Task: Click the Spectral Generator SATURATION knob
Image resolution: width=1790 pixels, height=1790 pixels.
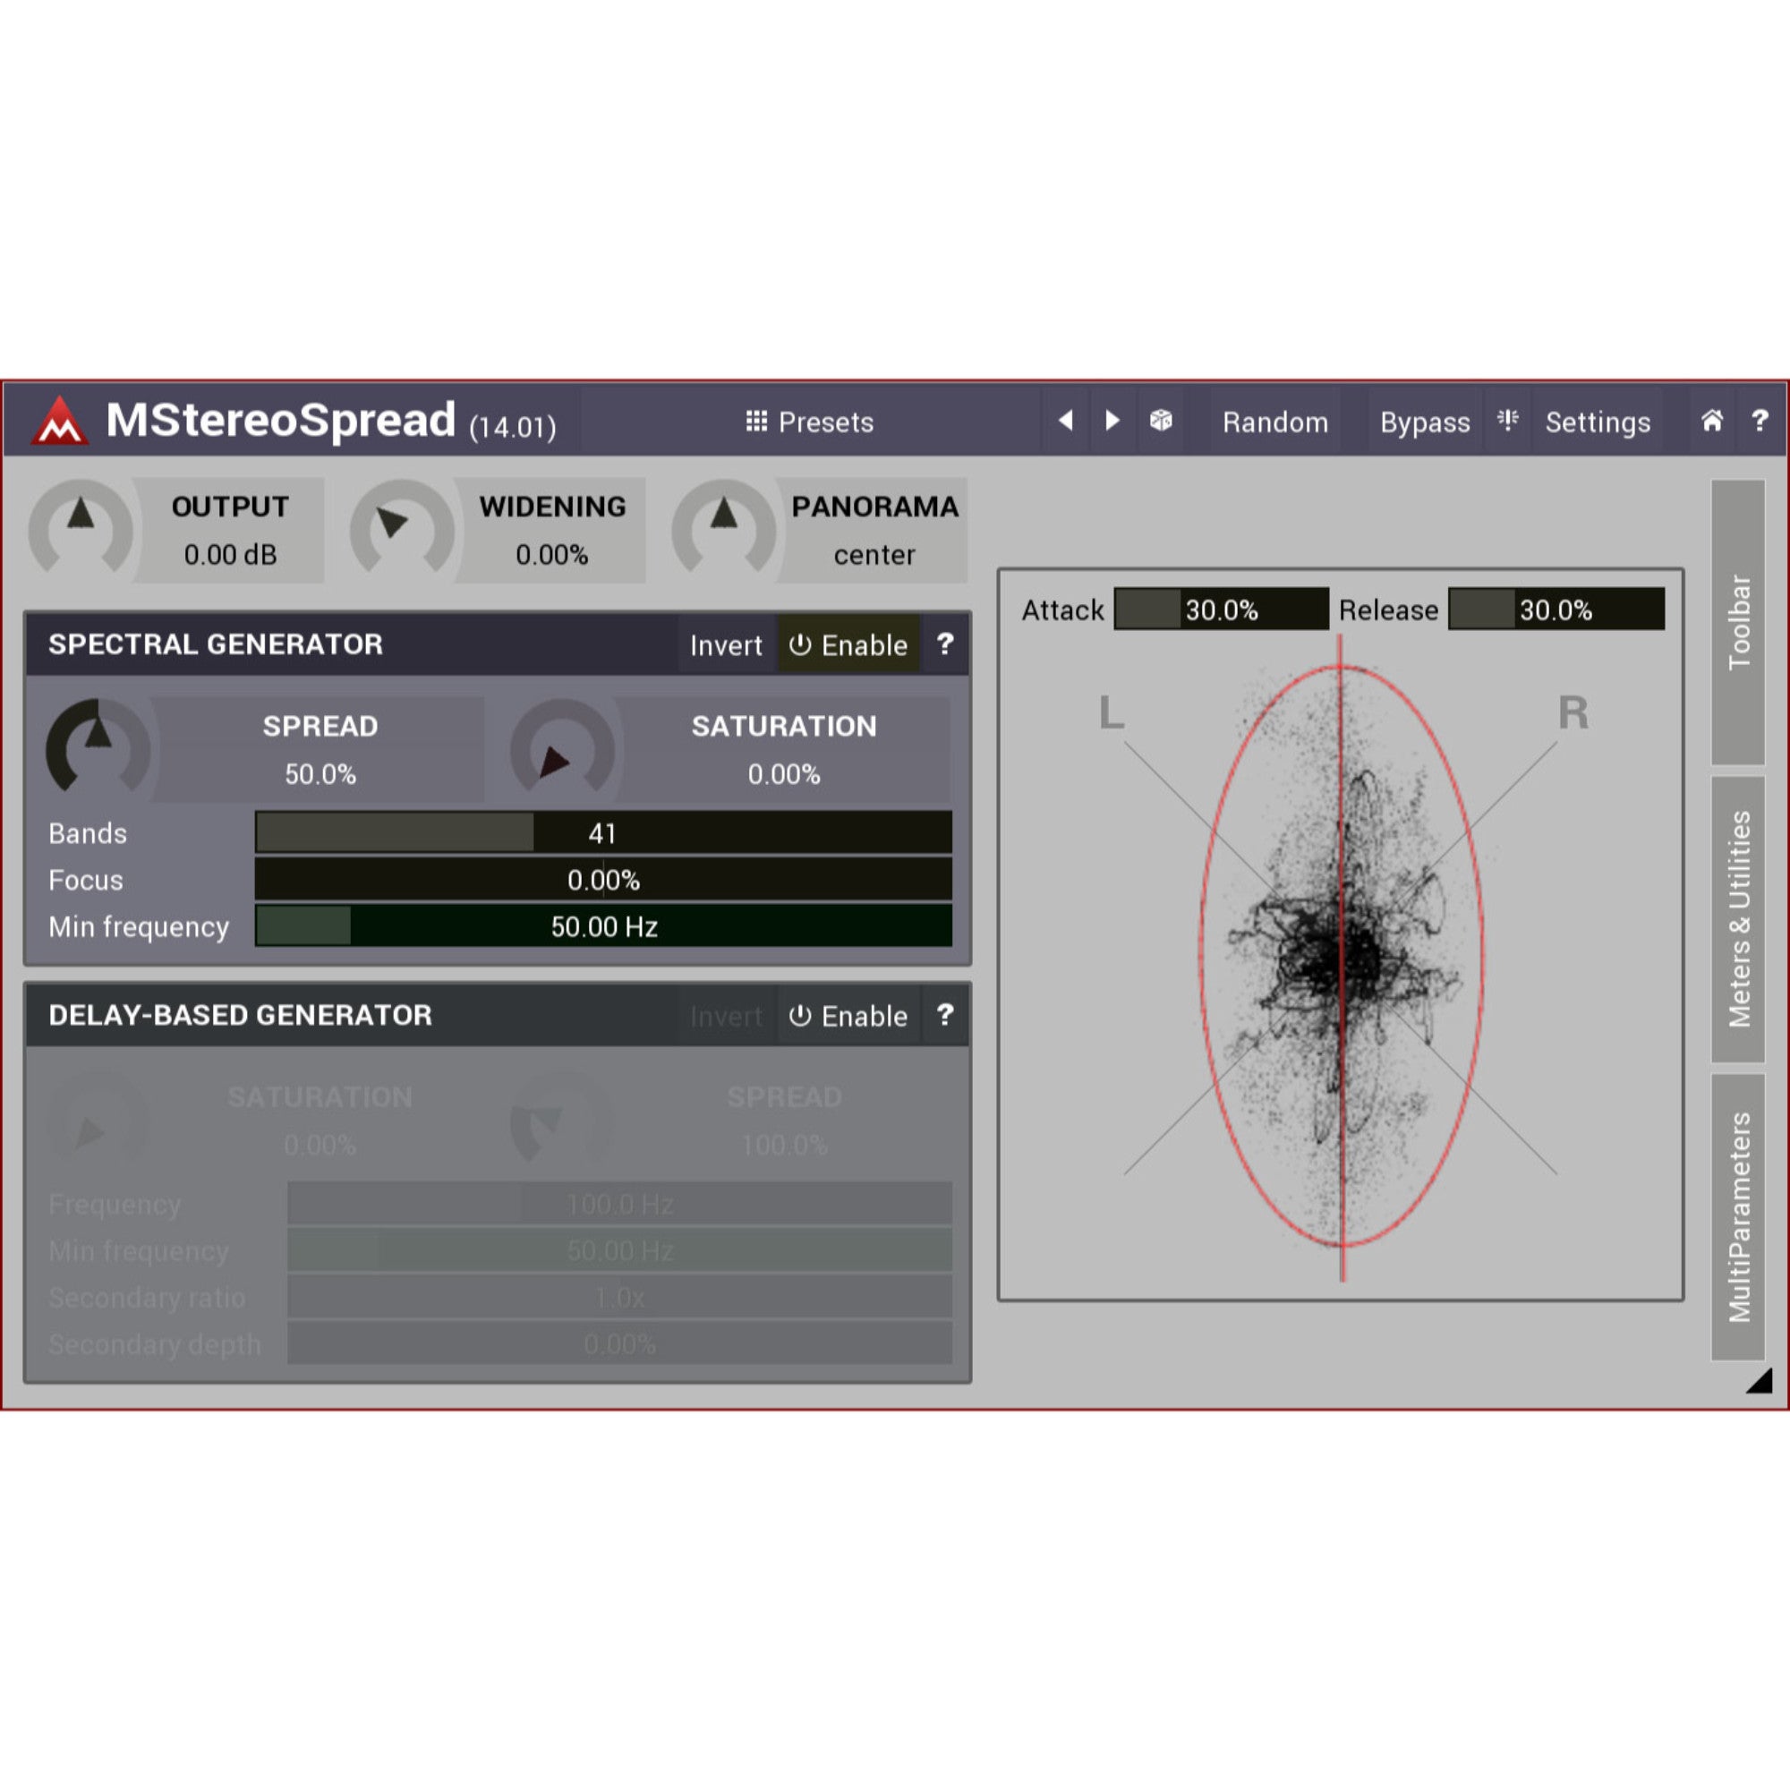Action: [x=562, y=747]
